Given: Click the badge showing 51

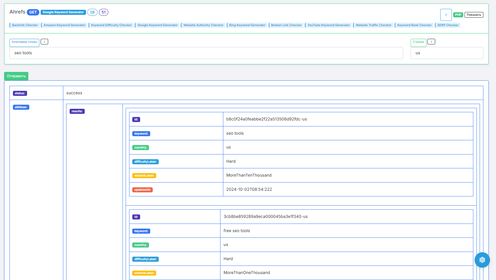Looking at the screenshot, I should click(x=104, y=12).
